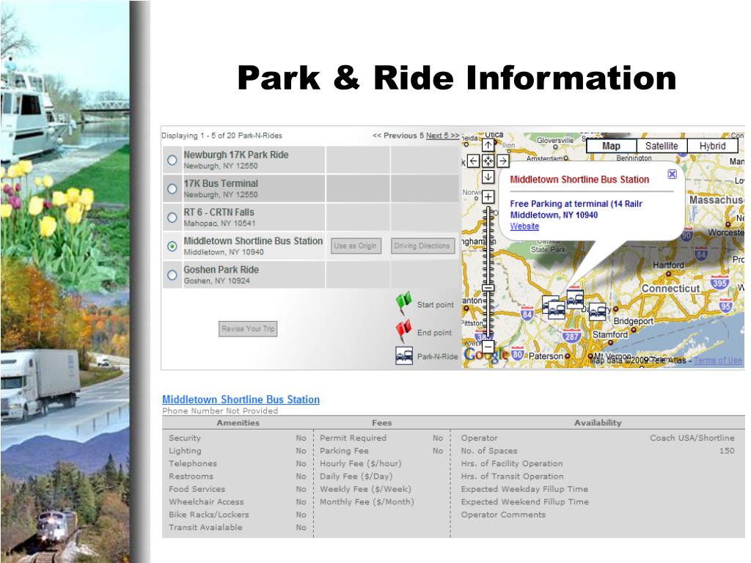Click the Goshen Park Ride name
Viewport: 751px width, 563px height.
pos(221,270)
